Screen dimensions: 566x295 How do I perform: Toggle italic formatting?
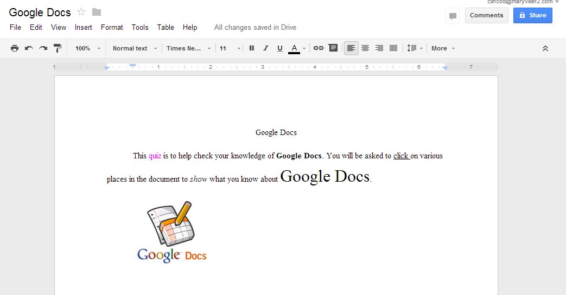(266, 48)
